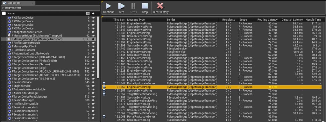The width and height of the screenshot is (326, 122).
Task: Close the Endpoints tab
Action: 32,3
